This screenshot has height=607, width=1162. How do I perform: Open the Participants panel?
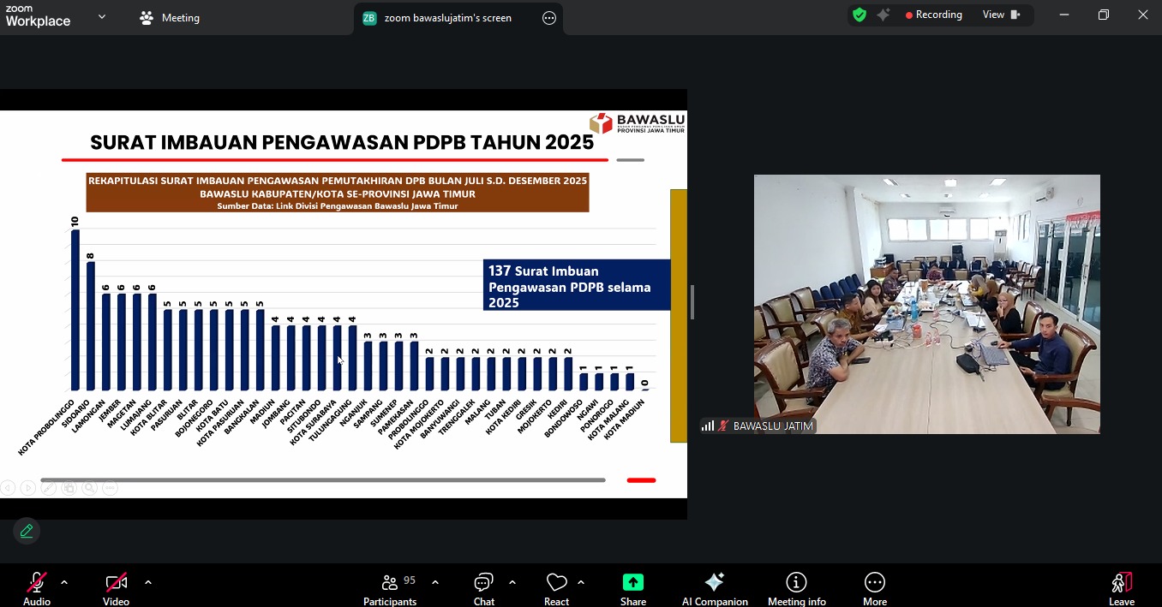(390, 583)
